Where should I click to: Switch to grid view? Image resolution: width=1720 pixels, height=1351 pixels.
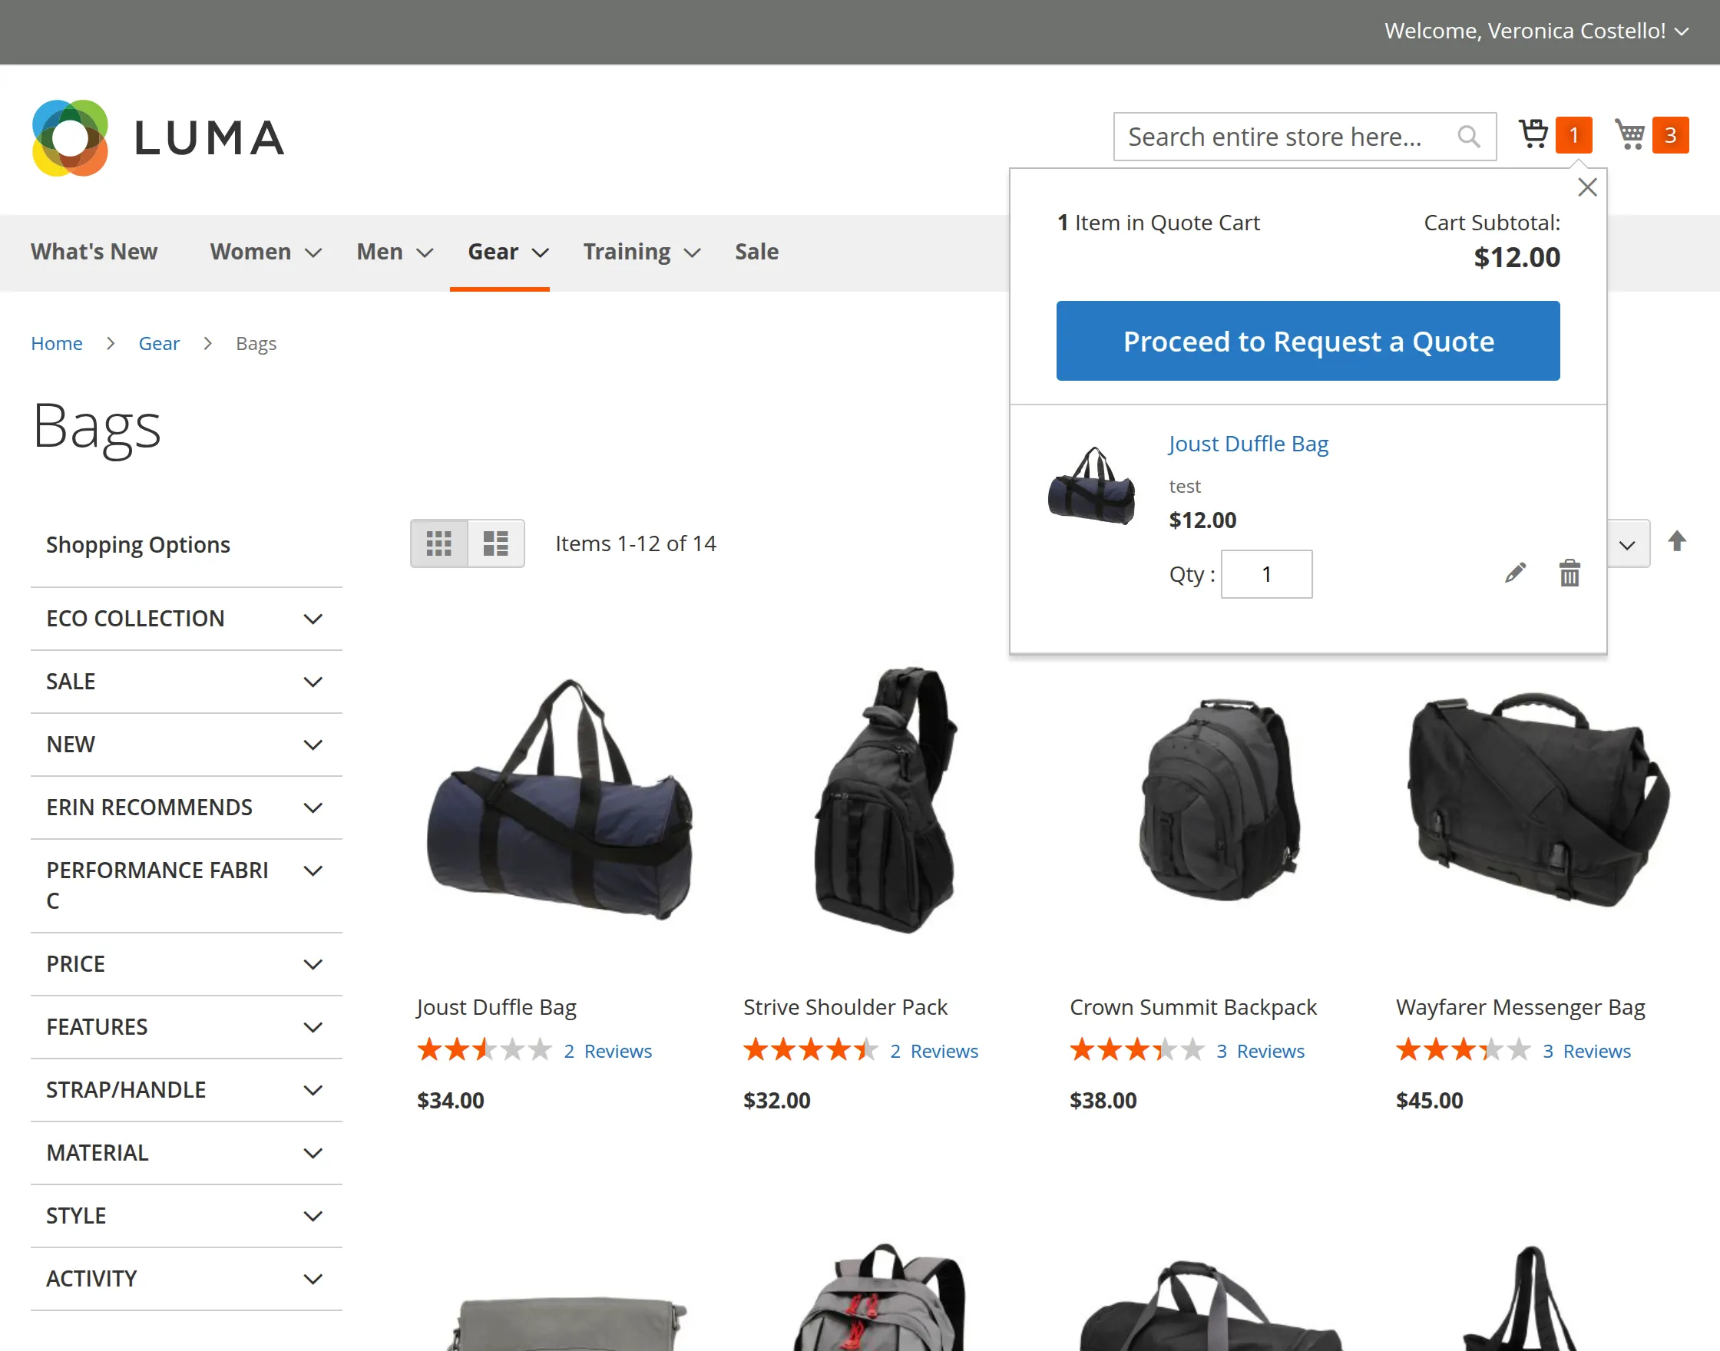pos(439,543)
